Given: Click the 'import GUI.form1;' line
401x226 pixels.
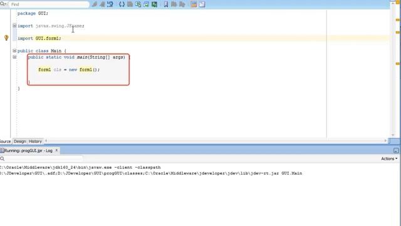Looking at the screenshot, I should click(39, 38).
